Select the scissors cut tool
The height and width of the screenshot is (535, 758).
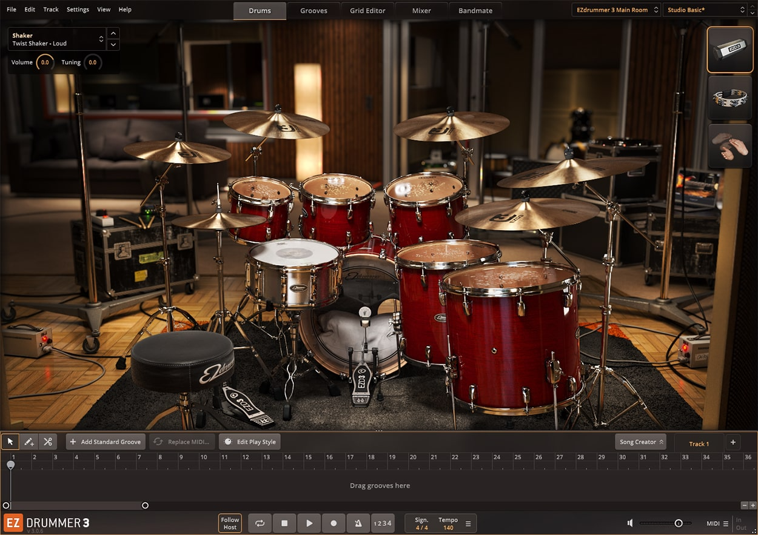coord(48,442)
